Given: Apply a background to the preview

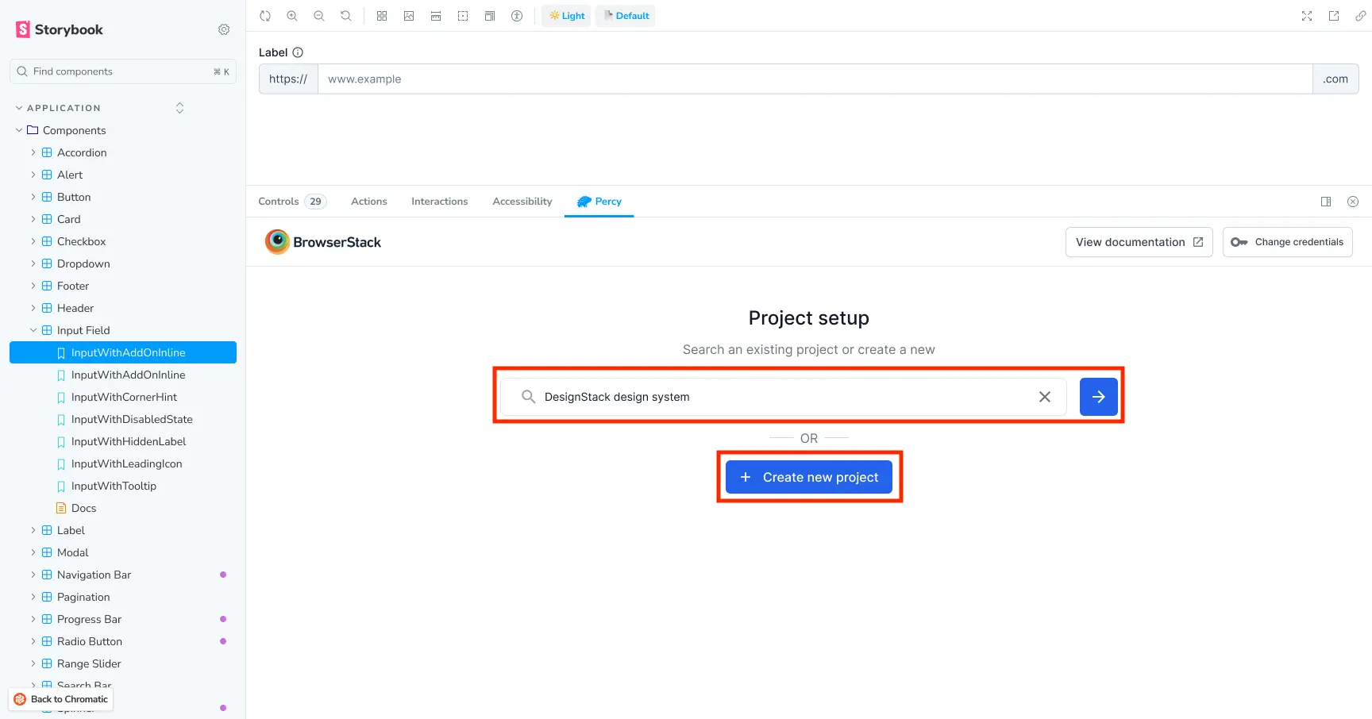Looking at the screenshot, I should click(409, 15).
